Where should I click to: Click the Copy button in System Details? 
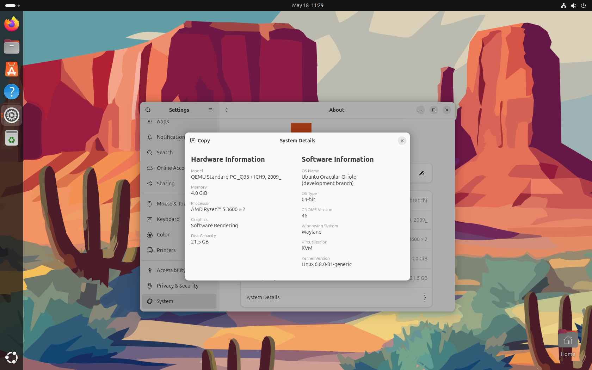point(200,141)
